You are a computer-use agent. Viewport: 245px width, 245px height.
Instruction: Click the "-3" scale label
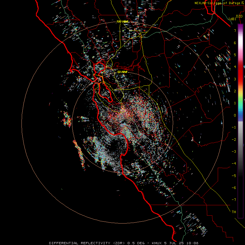[x=234, y=152]
